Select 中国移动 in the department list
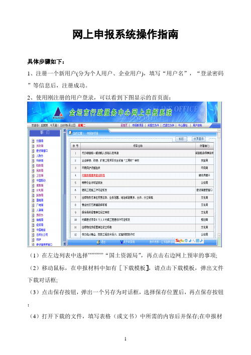 tap(41, 181)
